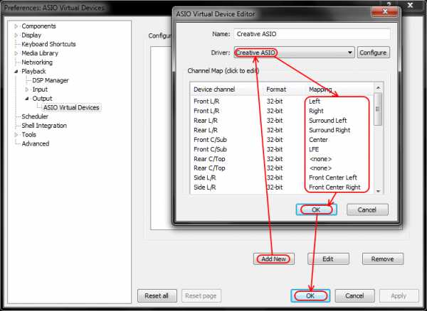
Task: Click OK in Preferences window
Action: [x=310, y=295]
